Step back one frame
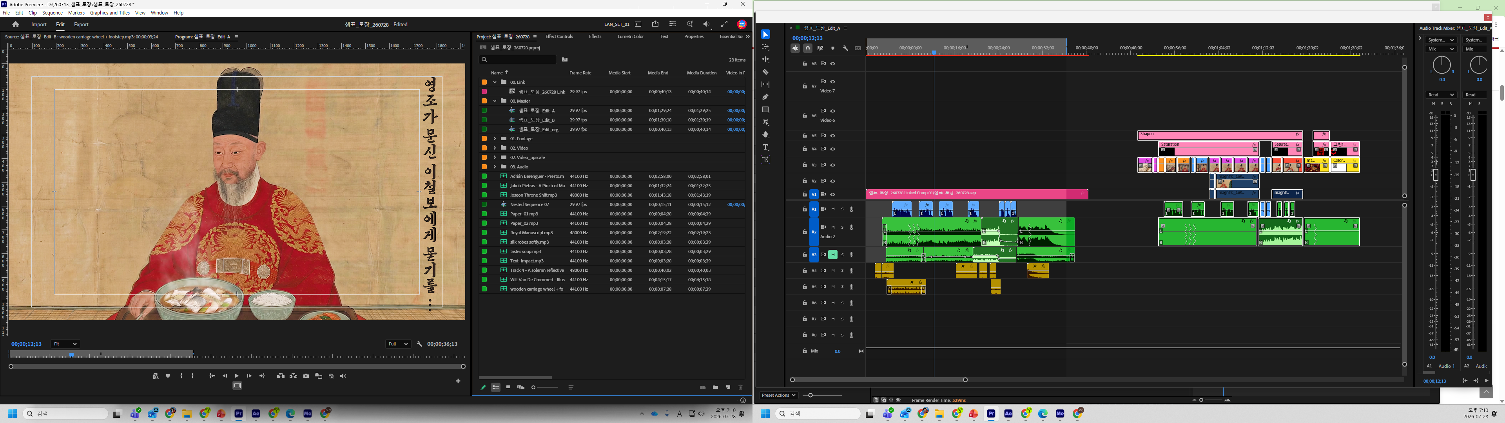Viewport: 1505px width, 423px height. [x=224, y=376]
